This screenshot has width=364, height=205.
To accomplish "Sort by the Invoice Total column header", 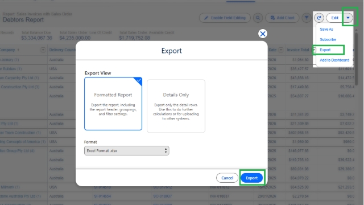I will coord(298,50).
